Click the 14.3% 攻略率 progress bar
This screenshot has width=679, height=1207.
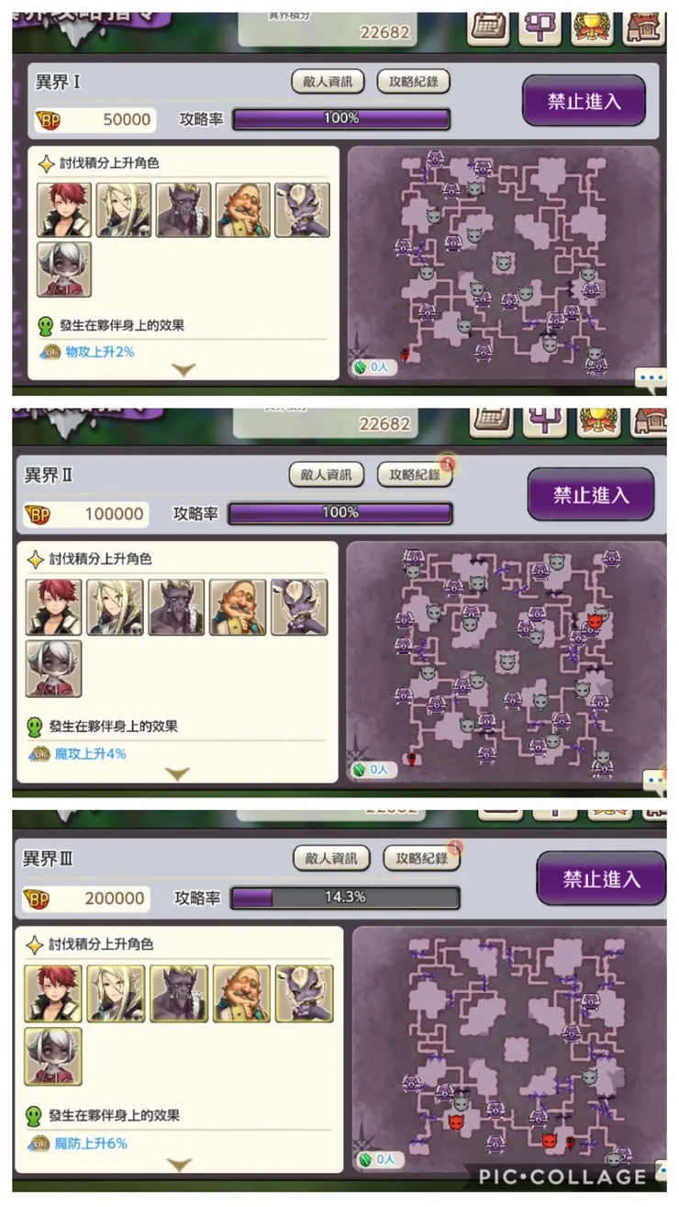pos(345,897)
